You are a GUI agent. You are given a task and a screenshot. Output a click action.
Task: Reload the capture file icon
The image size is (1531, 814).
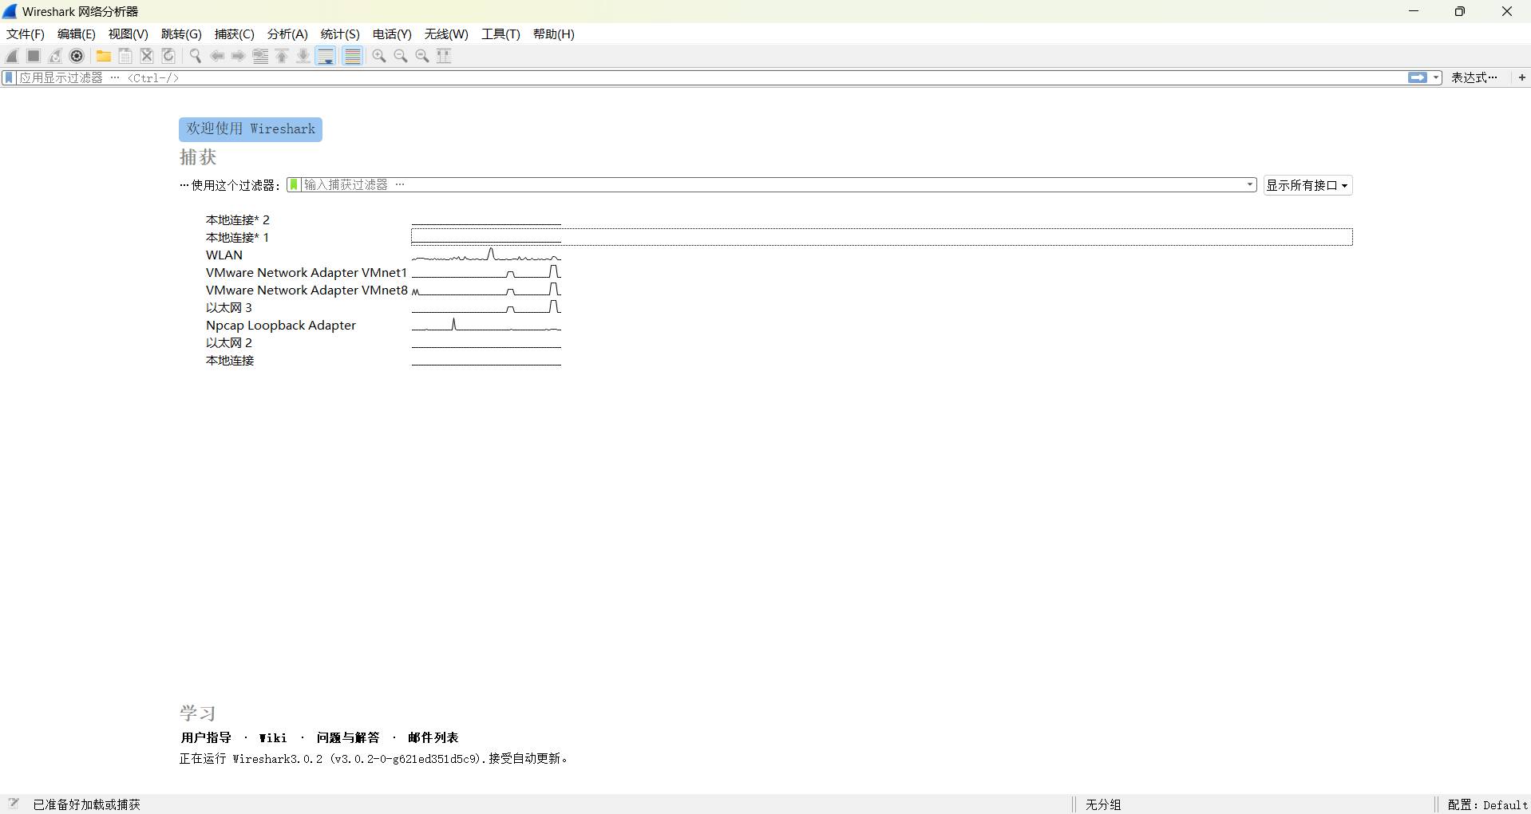coord(168,56)
